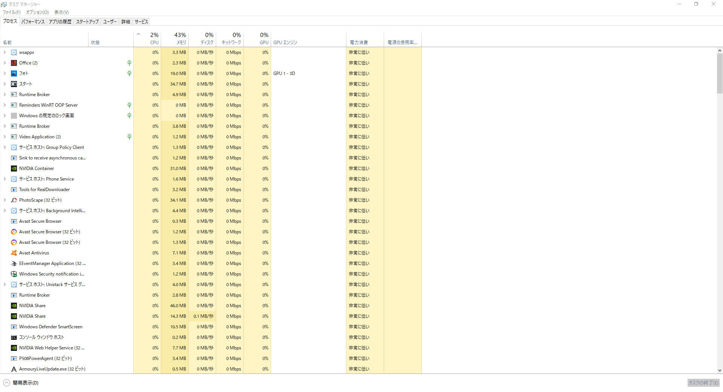Expand the Video Application (2) group

pyautogui.click(x=5, y=137)
